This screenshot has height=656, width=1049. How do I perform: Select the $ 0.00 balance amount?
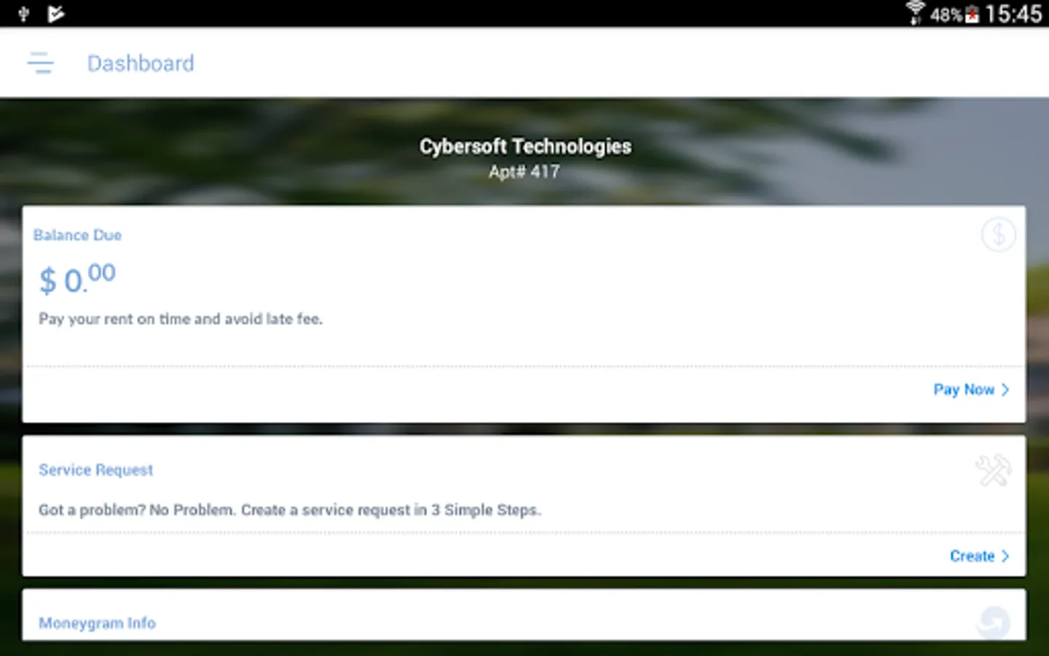click(77, 278)
